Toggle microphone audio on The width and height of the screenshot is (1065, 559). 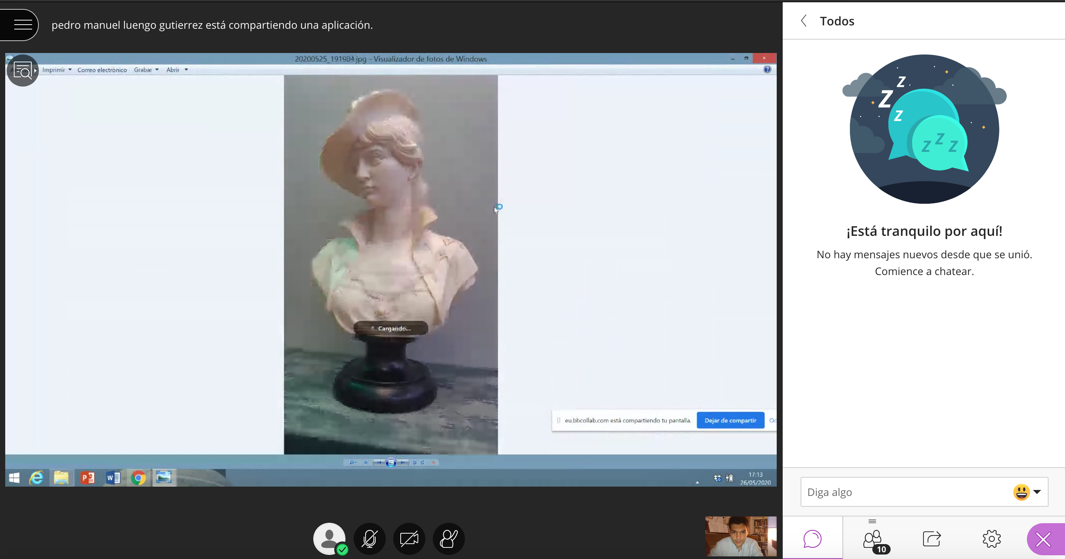pos(369,539)
